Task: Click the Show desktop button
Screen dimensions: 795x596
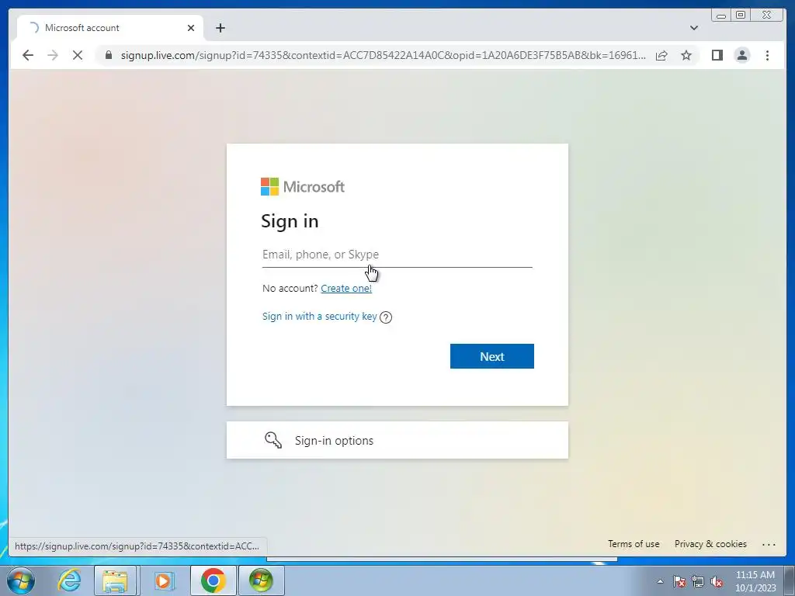Action: pos(790,580)
